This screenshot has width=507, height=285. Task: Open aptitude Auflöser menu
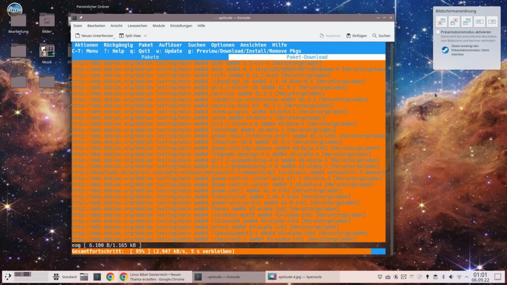(170, 45)
